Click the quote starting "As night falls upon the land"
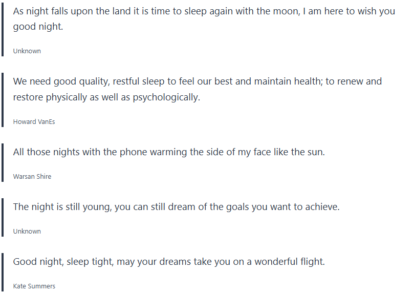 204,11
